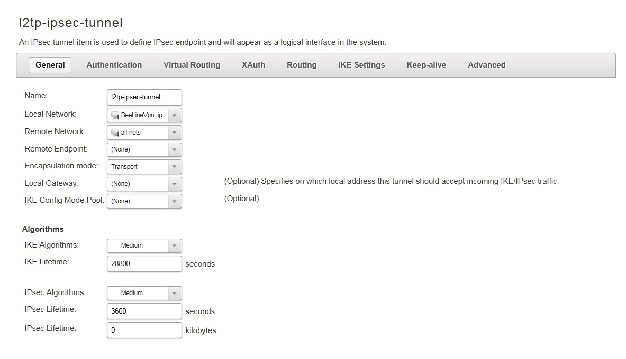Open the Local Gateway dropdown
The width and height of the screenshot is (626, 359).
coord(175,184)
